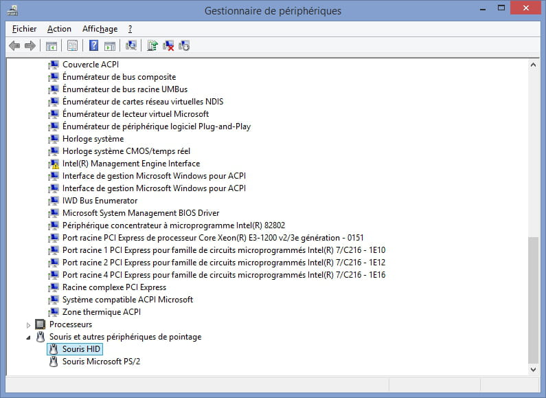Viewport: 546px width, 398px height.
Task: Select the Processeurs label
Action: tap(71, 324)
